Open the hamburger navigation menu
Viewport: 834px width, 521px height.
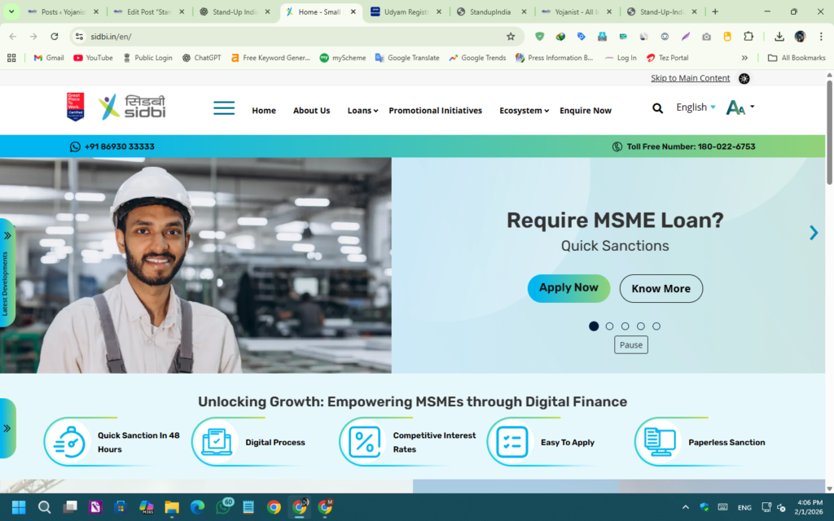point(223,109)
